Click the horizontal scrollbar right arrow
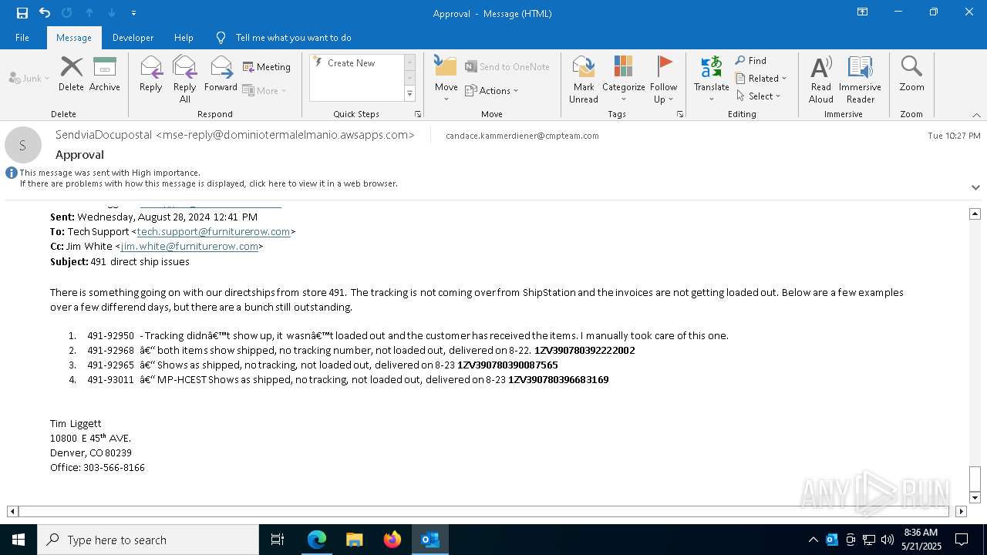Screen dimensions: 987x555 coord(961,511)
